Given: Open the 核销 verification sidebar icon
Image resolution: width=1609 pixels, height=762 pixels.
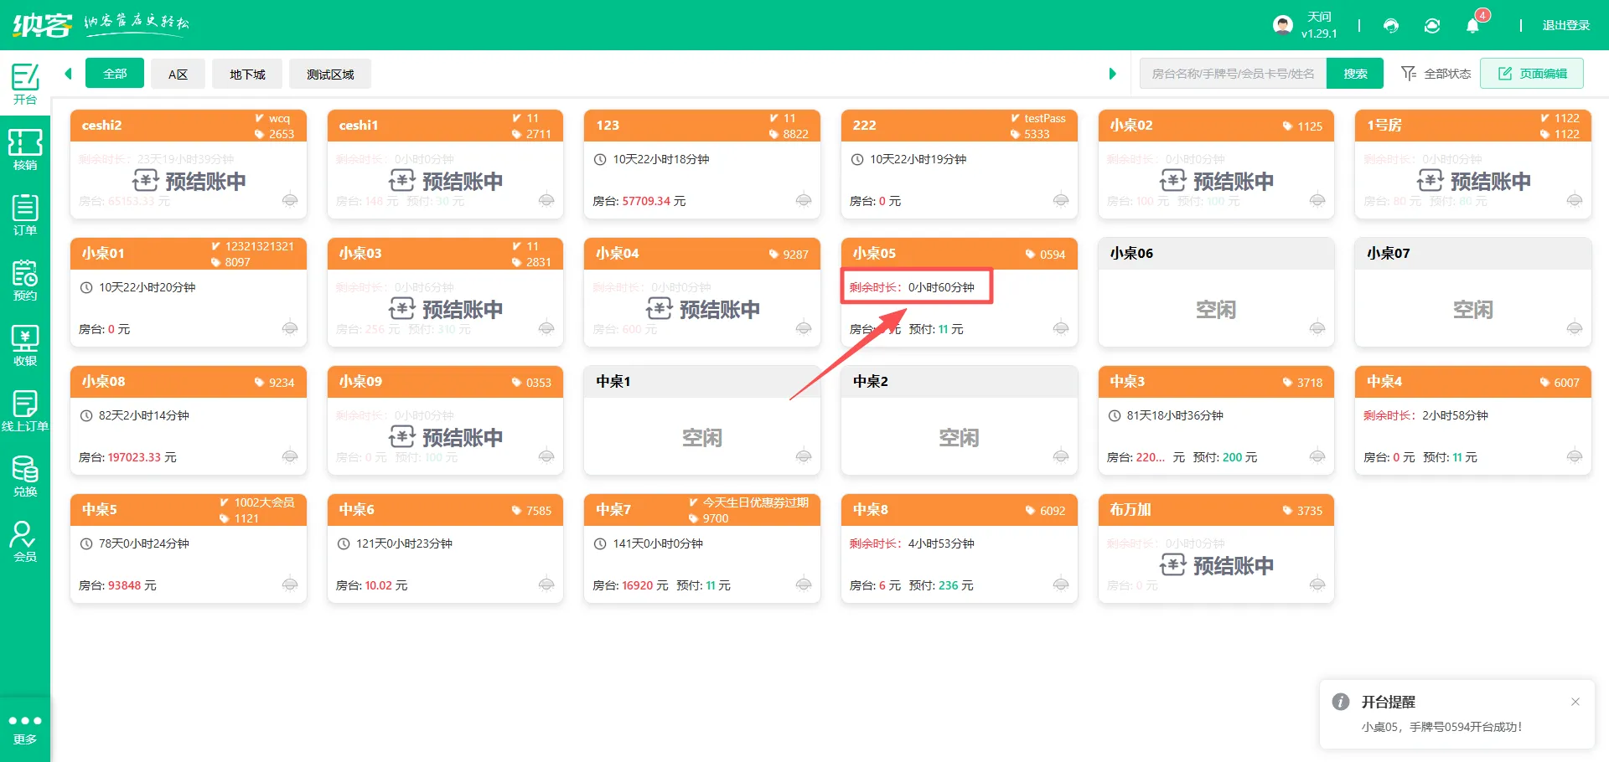Looking at the screenshot, I should click(25, 149).
